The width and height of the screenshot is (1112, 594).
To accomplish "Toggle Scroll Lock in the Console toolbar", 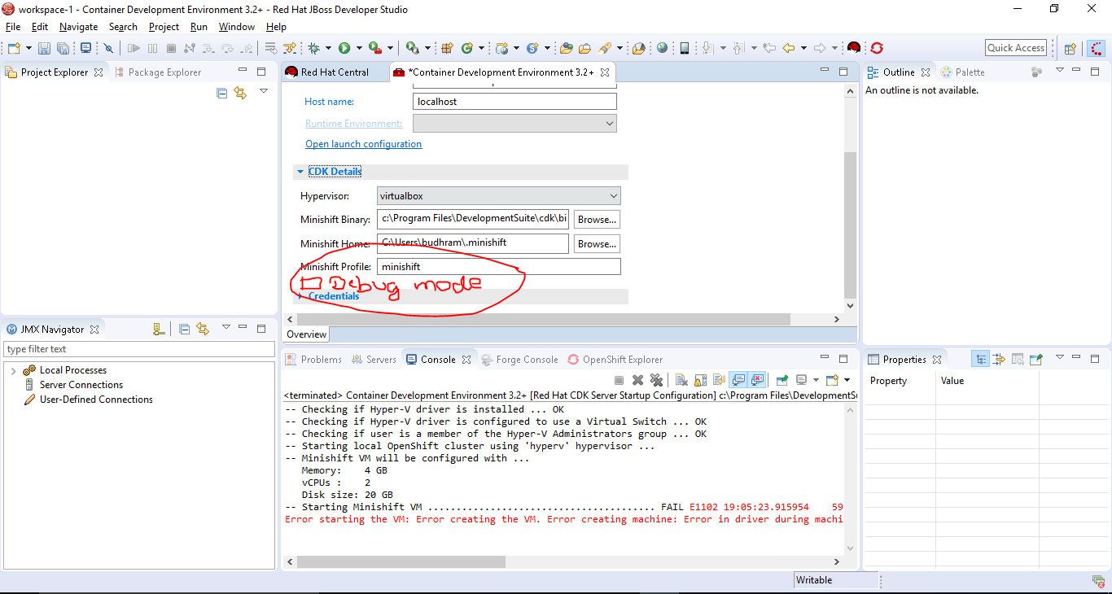I will [x=700, y=380].
